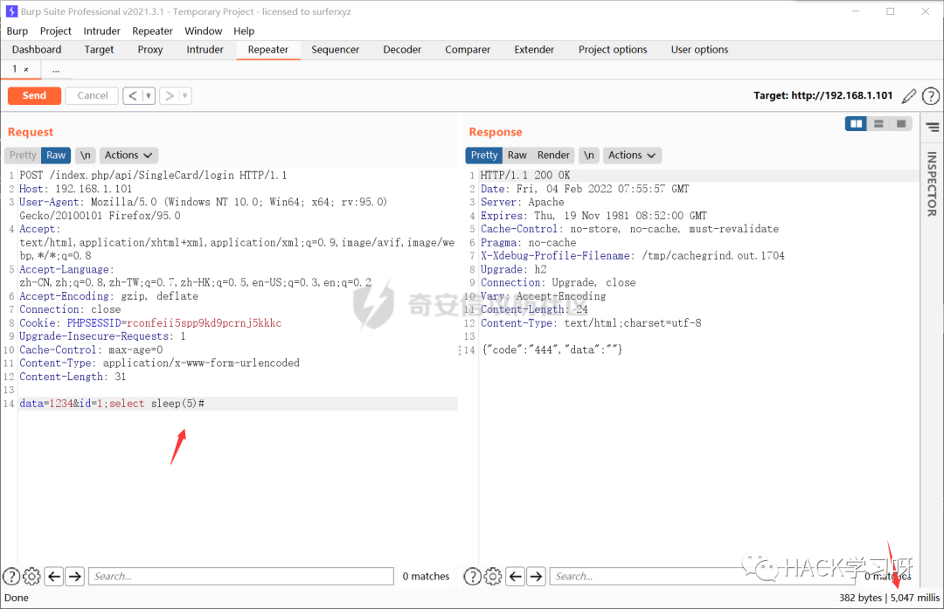
Task: Switch to the User options tab
Action: (x=699, y=49)
